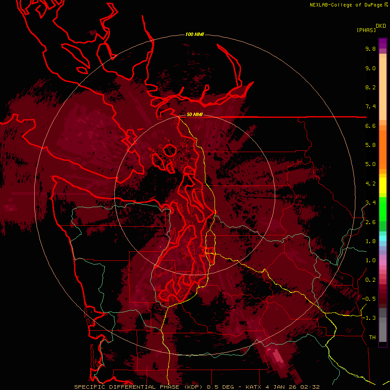Click the cyan segment of the color bar
Image resolution: width=390 pixels, height=390 pixels.
[x=383, y=238]
